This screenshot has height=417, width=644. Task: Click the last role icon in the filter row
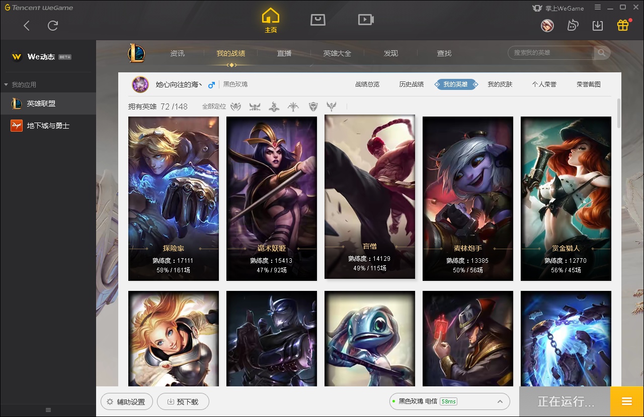(x=332, y=107)
